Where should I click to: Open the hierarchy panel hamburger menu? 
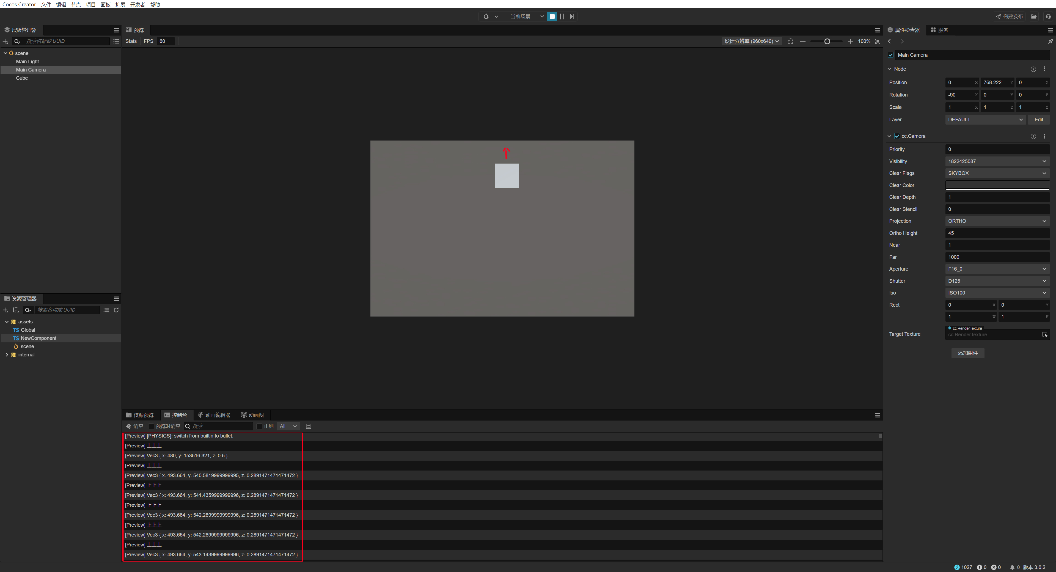coord(116,30)
